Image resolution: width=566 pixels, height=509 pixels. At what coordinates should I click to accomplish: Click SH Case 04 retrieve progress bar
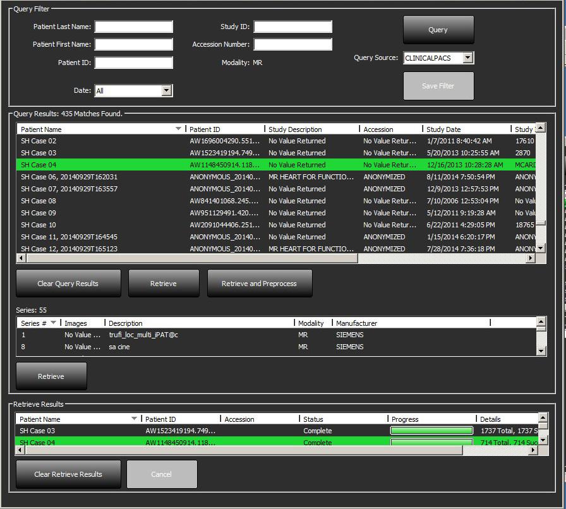coord(431,442)
